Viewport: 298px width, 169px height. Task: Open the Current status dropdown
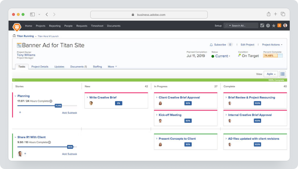[221, 56]
